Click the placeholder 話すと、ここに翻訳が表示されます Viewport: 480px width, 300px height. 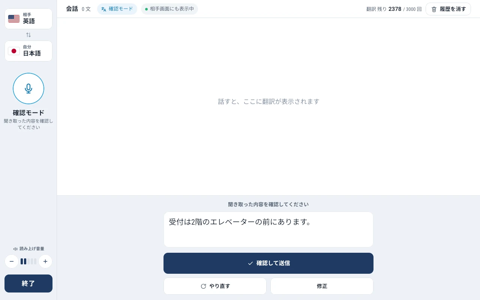pyautogui.click(x=269, y=102)
